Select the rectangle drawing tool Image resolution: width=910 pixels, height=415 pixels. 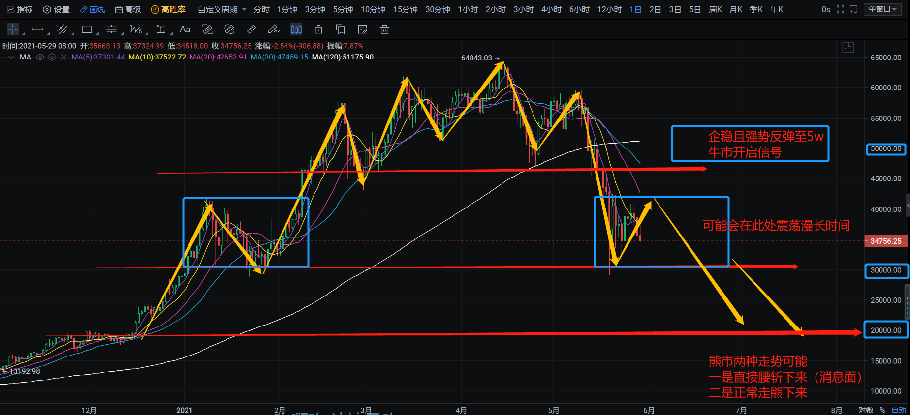point(87,30)
